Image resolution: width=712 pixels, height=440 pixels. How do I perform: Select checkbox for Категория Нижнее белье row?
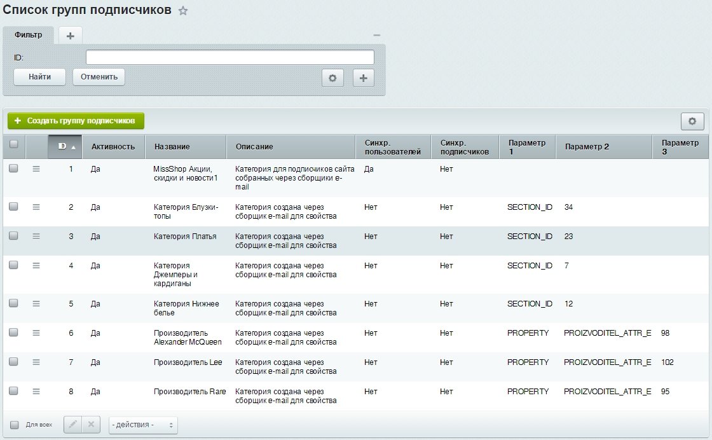tap(13, 303)
